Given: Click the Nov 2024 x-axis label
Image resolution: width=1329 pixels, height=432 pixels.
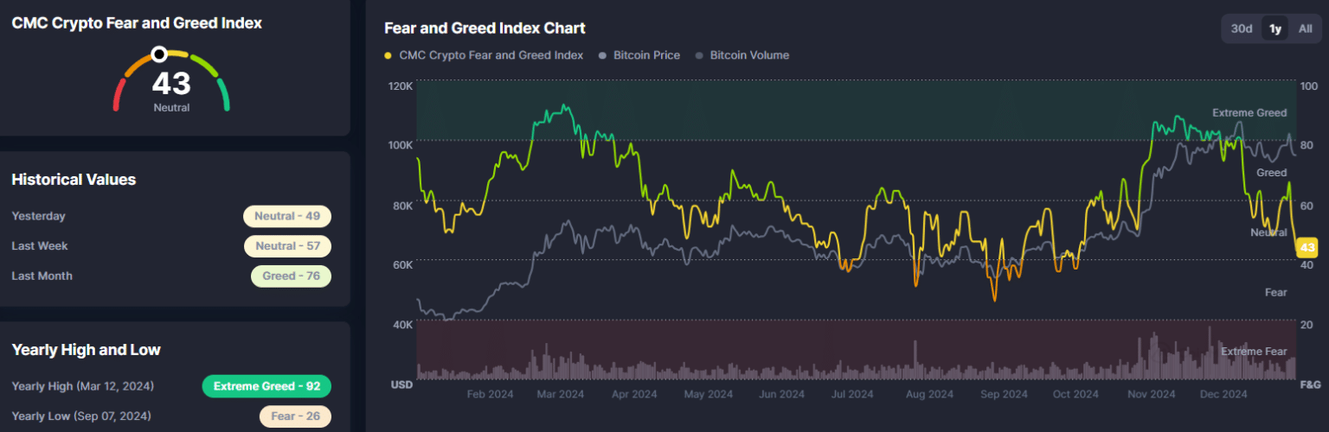Looking at the screenshot, I should (1148, 394).
